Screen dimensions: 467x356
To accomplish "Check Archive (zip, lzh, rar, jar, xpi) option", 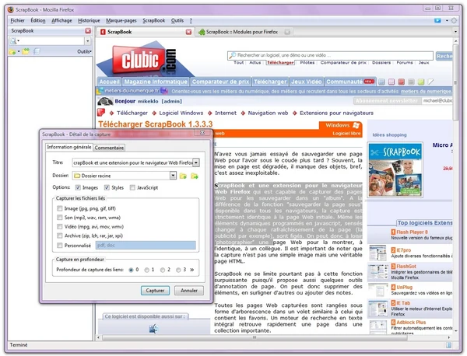I will click(x=60, y=236).
